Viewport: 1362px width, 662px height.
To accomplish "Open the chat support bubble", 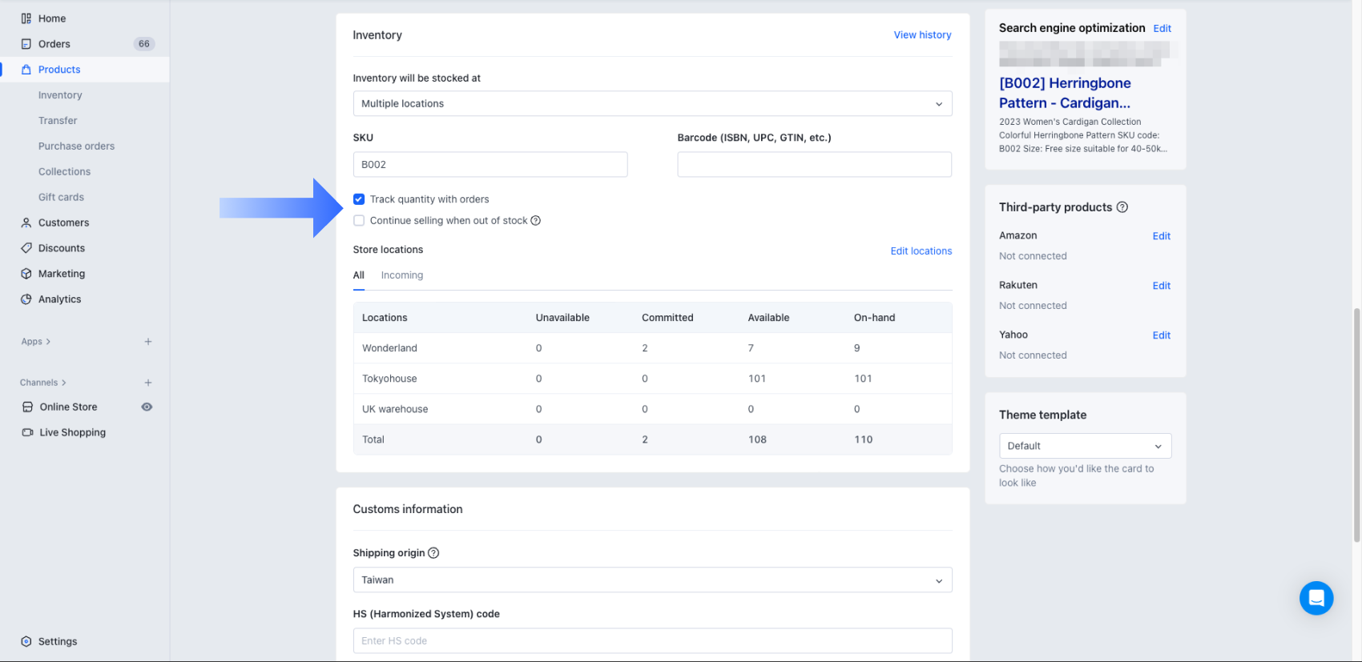I will [x=1316, y=598].
